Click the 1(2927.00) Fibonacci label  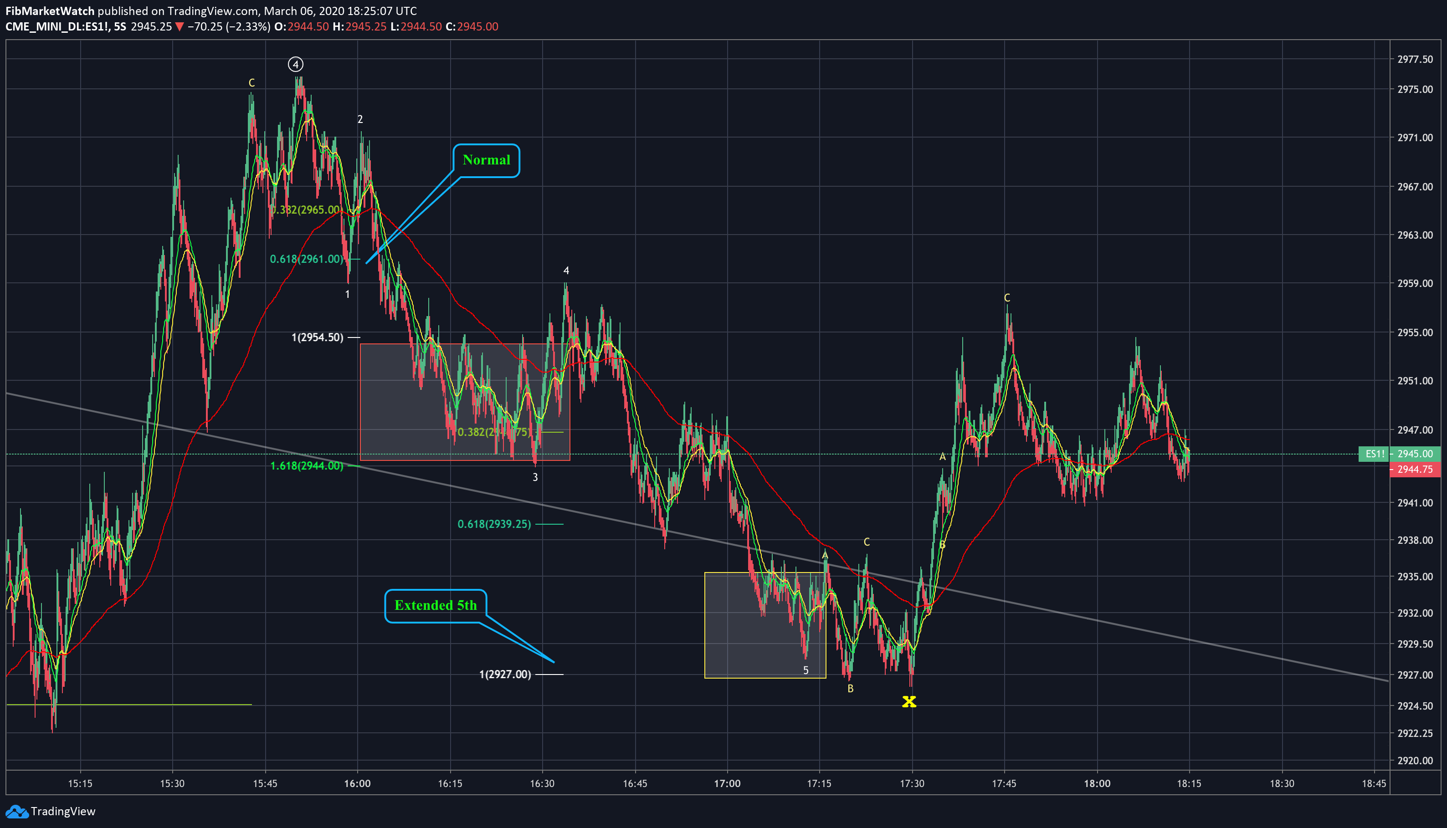505,675
